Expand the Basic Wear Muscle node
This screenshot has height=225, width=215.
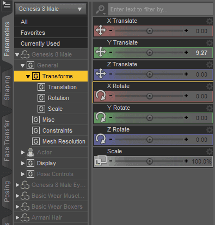point(17,196)
